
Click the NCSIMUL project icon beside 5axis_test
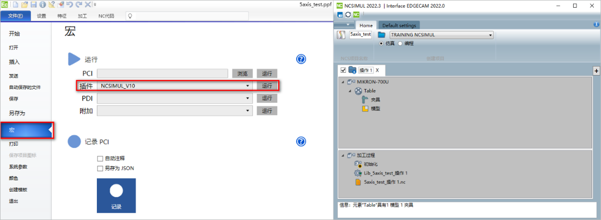[341, 35]
